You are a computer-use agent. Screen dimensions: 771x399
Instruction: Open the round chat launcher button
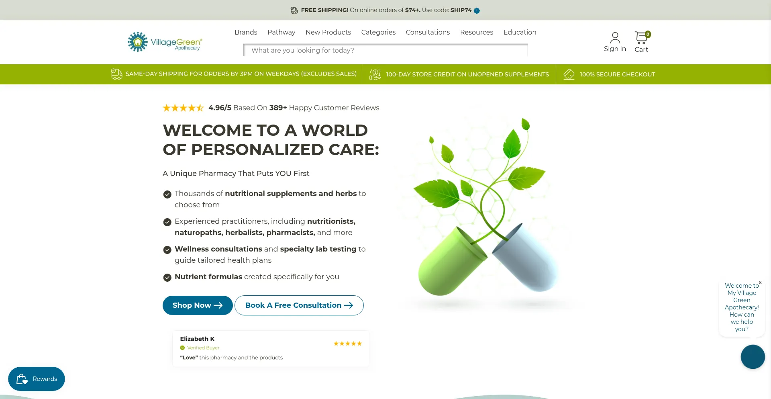753,357
